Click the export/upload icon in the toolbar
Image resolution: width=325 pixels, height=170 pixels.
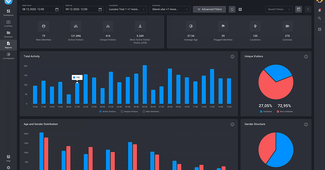[308, 9]
